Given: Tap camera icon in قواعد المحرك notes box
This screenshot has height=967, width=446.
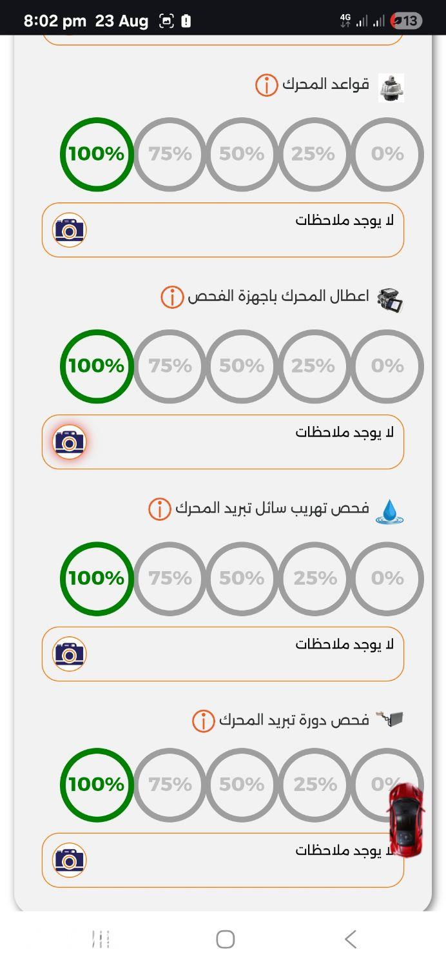Looking at the screenshot, I should 70,230.
